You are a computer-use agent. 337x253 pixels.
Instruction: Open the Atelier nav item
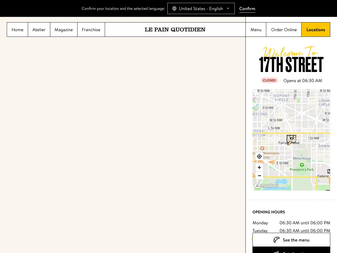pos(39,30)
